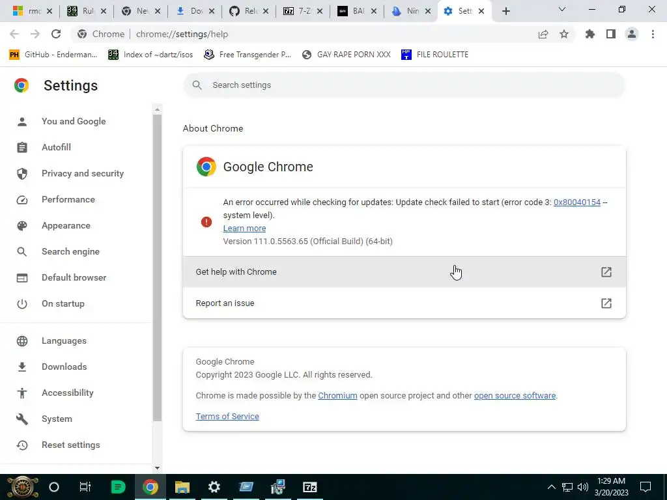Open File Explorer from the taskbar
667x500 pixels.
coord(182,487)
